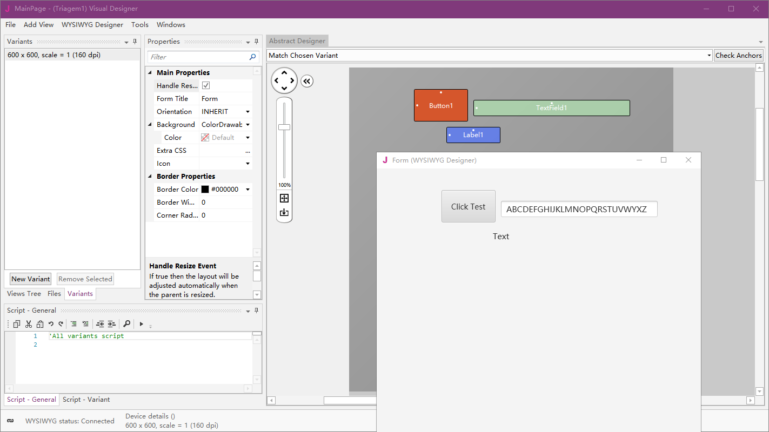Image resolution: width=769 pixels, height=432 pixels.
Task: Open the Orientation INHERIT dropdown
Action: 248,112
